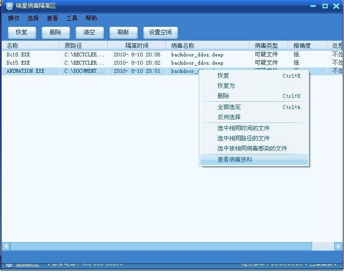
Task: Choose 删除 in the context menu
Action: pyautogui.click(x=254, y=96)
